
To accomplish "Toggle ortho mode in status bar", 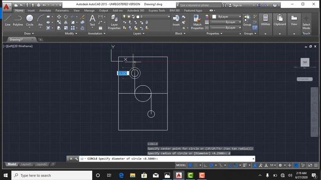I will [206, 165].
